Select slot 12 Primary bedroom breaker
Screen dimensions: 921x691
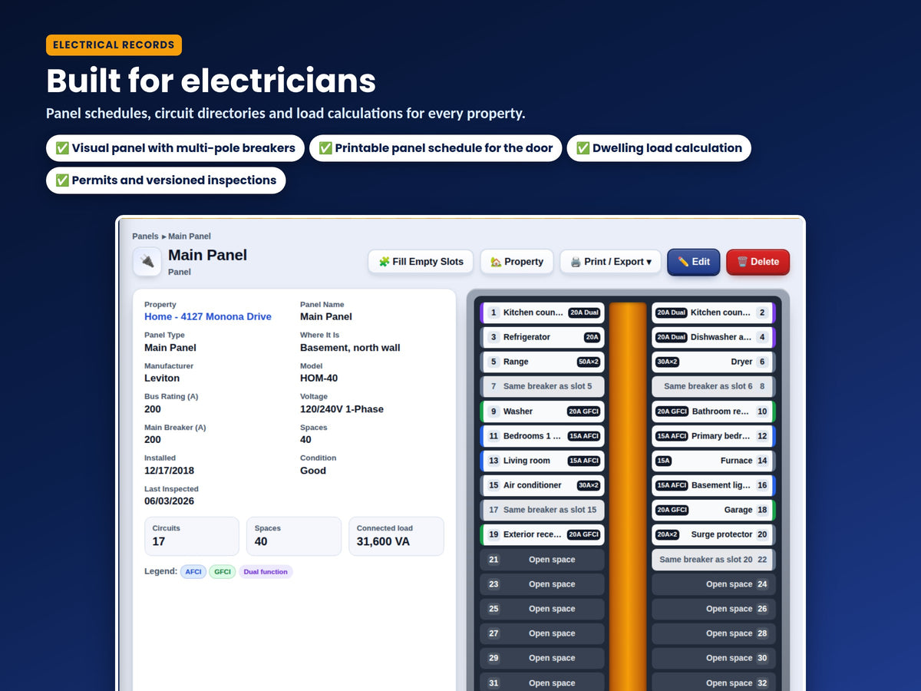click(x=714, y=436)
